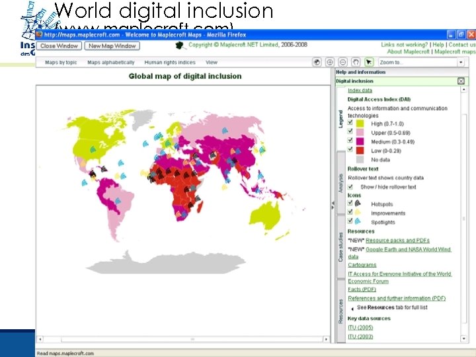Open Maps alphabetically menu
The width and height of the screenshot is (476, 357).
coord(111,62)
